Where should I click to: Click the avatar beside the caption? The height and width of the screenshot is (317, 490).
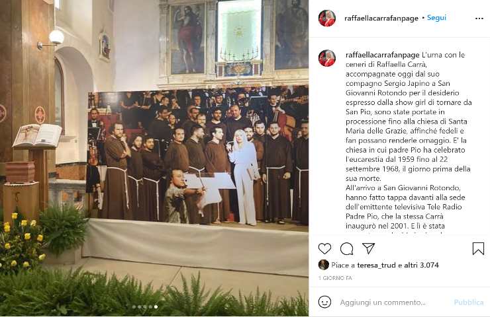click(327, 58)
